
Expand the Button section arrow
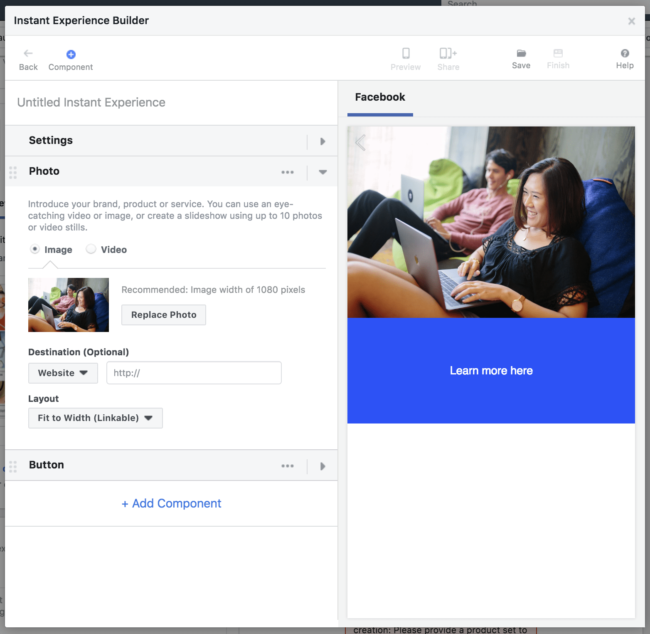point(323,466)
